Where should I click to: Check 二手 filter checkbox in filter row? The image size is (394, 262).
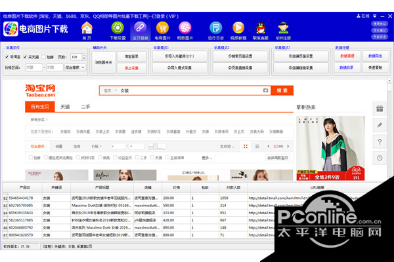137,157
